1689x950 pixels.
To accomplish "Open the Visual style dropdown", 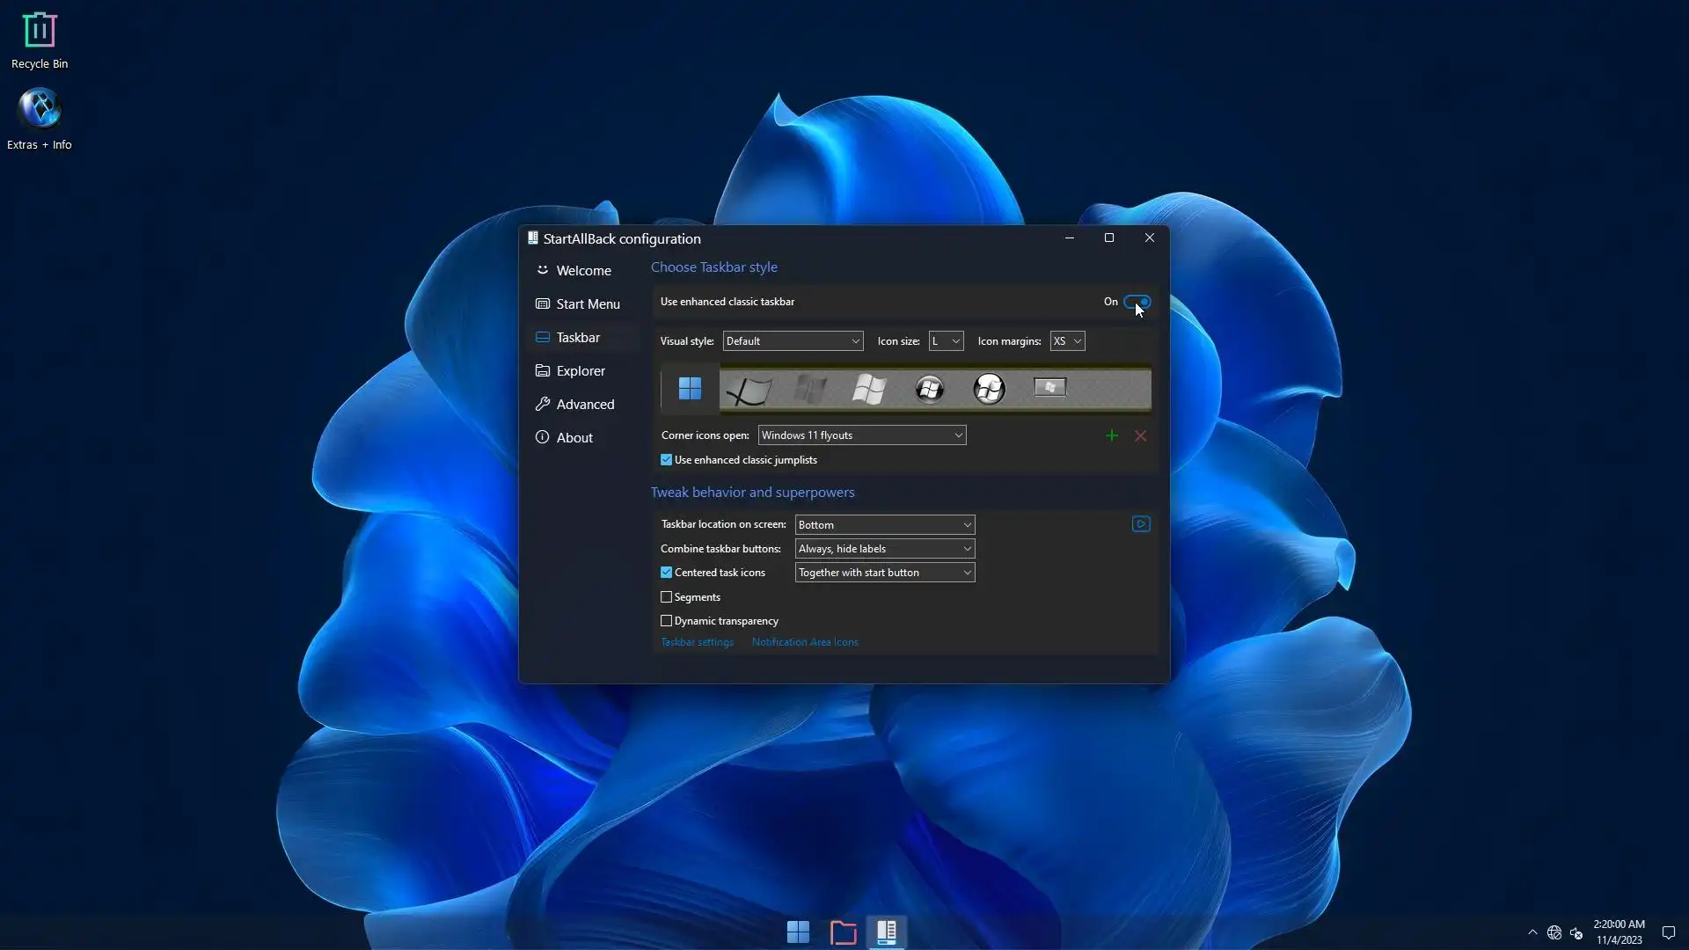I will (793, 341).
